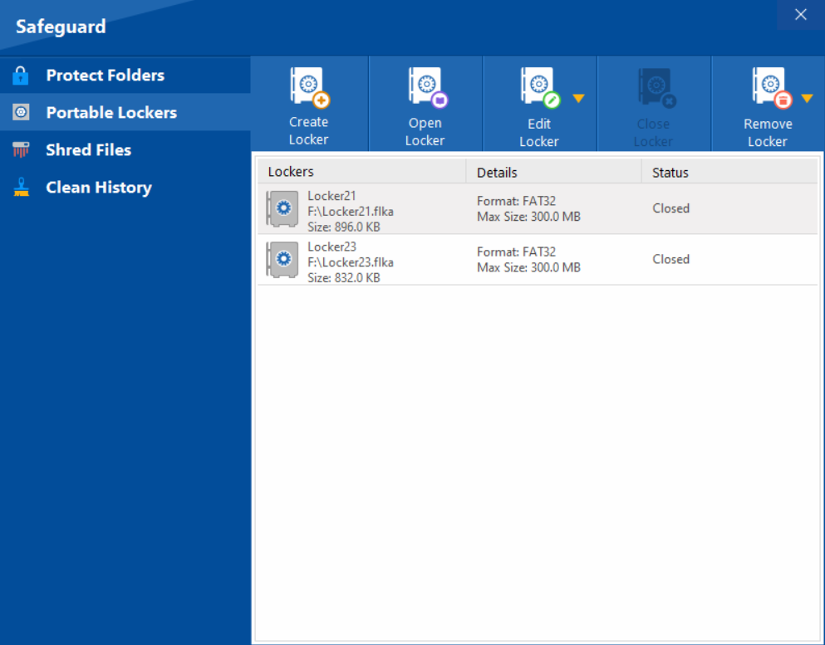This screenshot has width=825, height=645.
Task: Expand the Remove Locker dropdown arrow
Action: 807,98
